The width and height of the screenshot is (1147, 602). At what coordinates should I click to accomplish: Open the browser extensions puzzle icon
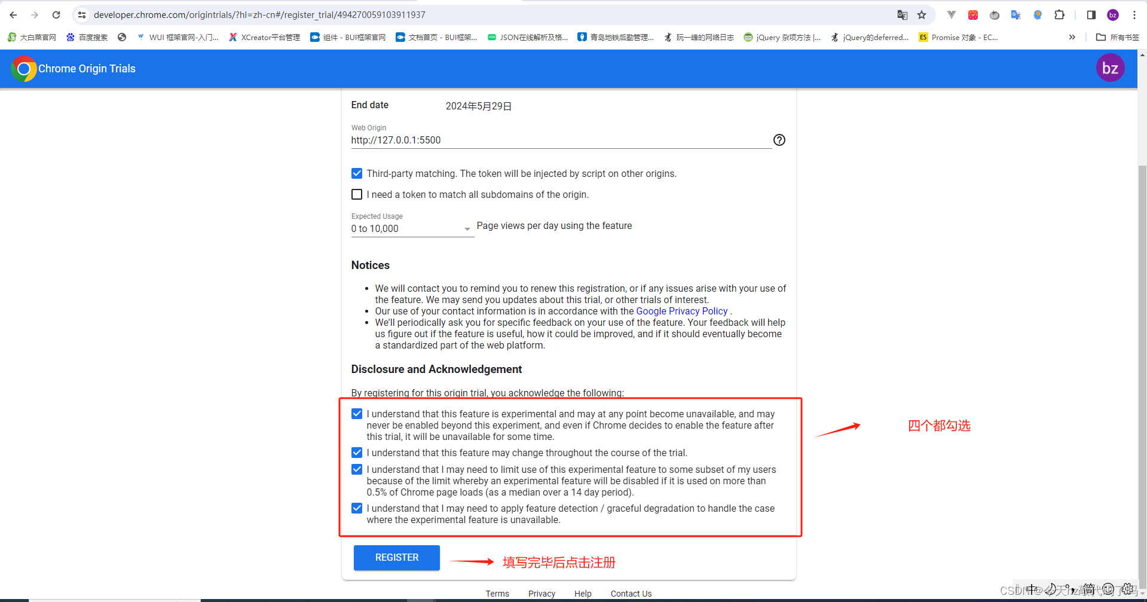[x=1060, y=14]
